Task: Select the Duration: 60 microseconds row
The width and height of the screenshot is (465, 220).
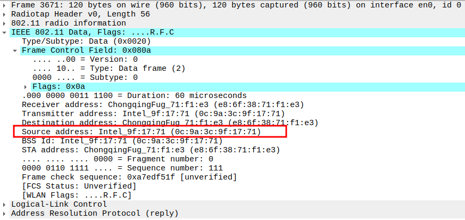Action: tap(134, 95)
